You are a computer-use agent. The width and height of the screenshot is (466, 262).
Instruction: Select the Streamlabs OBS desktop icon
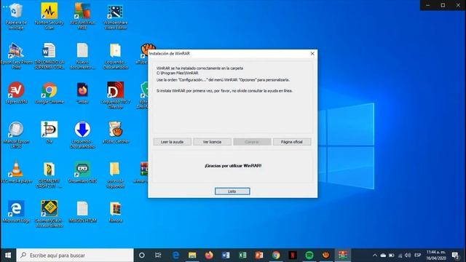coord(82,172)
